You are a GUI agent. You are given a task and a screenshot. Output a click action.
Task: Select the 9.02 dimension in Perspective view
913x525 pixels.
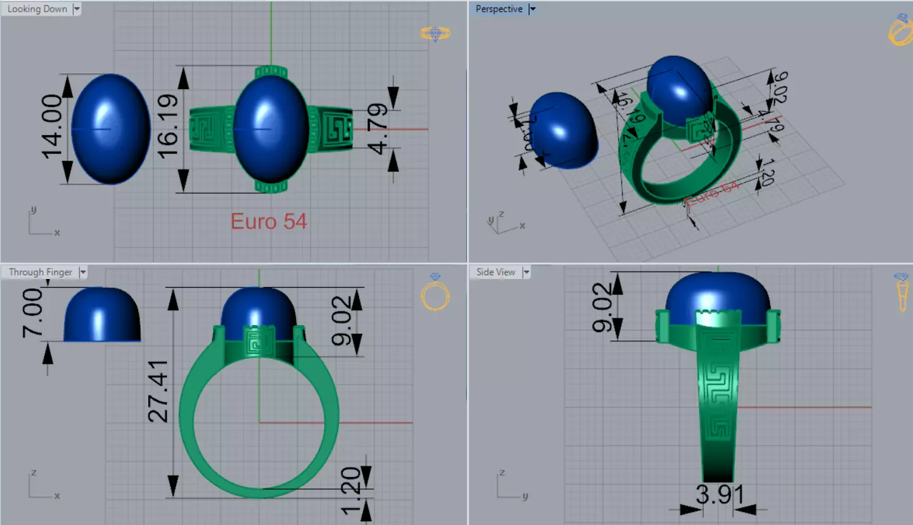(780, 87)
